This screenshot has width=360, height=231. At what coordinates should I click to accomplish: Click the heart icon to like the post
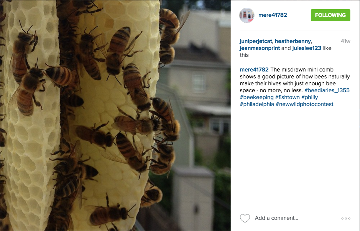tap(245, 218)
